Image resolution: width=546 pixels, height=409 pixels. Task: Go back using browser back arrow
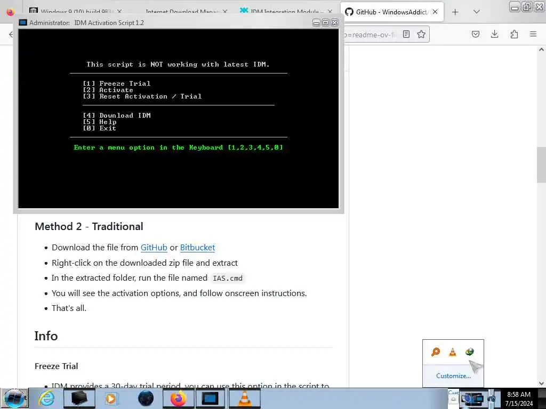point(11,34)
